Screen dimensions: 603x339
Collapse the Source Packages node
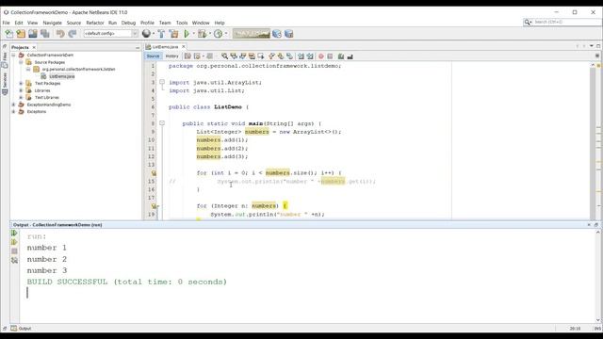pos(21,62)
